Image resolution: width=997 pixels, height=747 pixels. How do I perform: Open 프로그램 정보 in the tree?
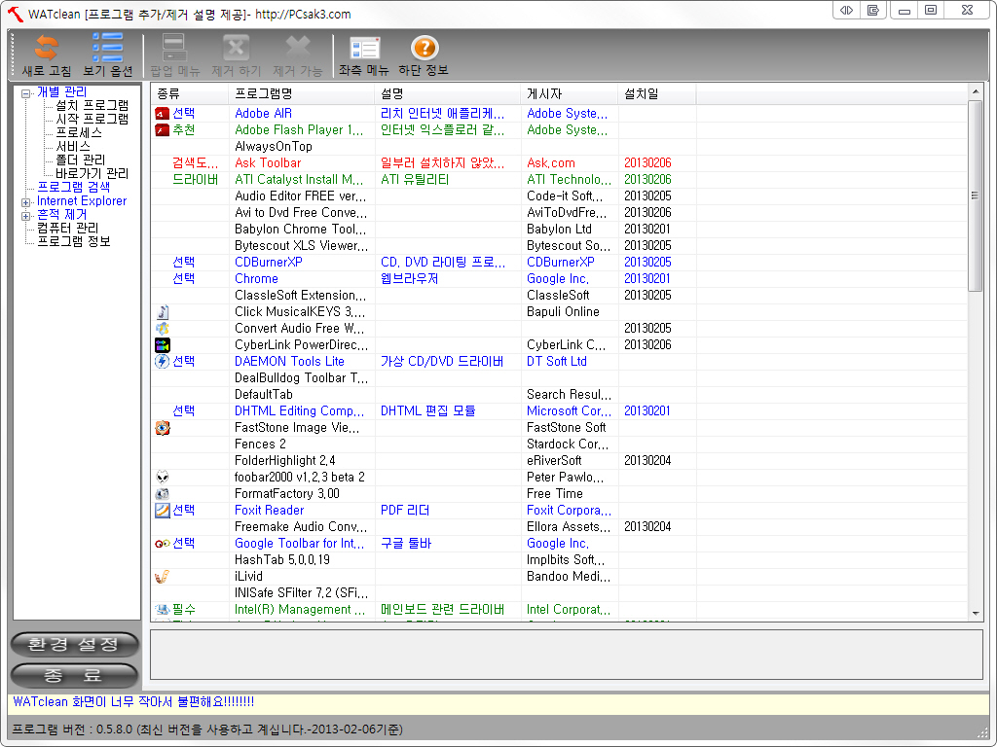[x=73, y=241]
